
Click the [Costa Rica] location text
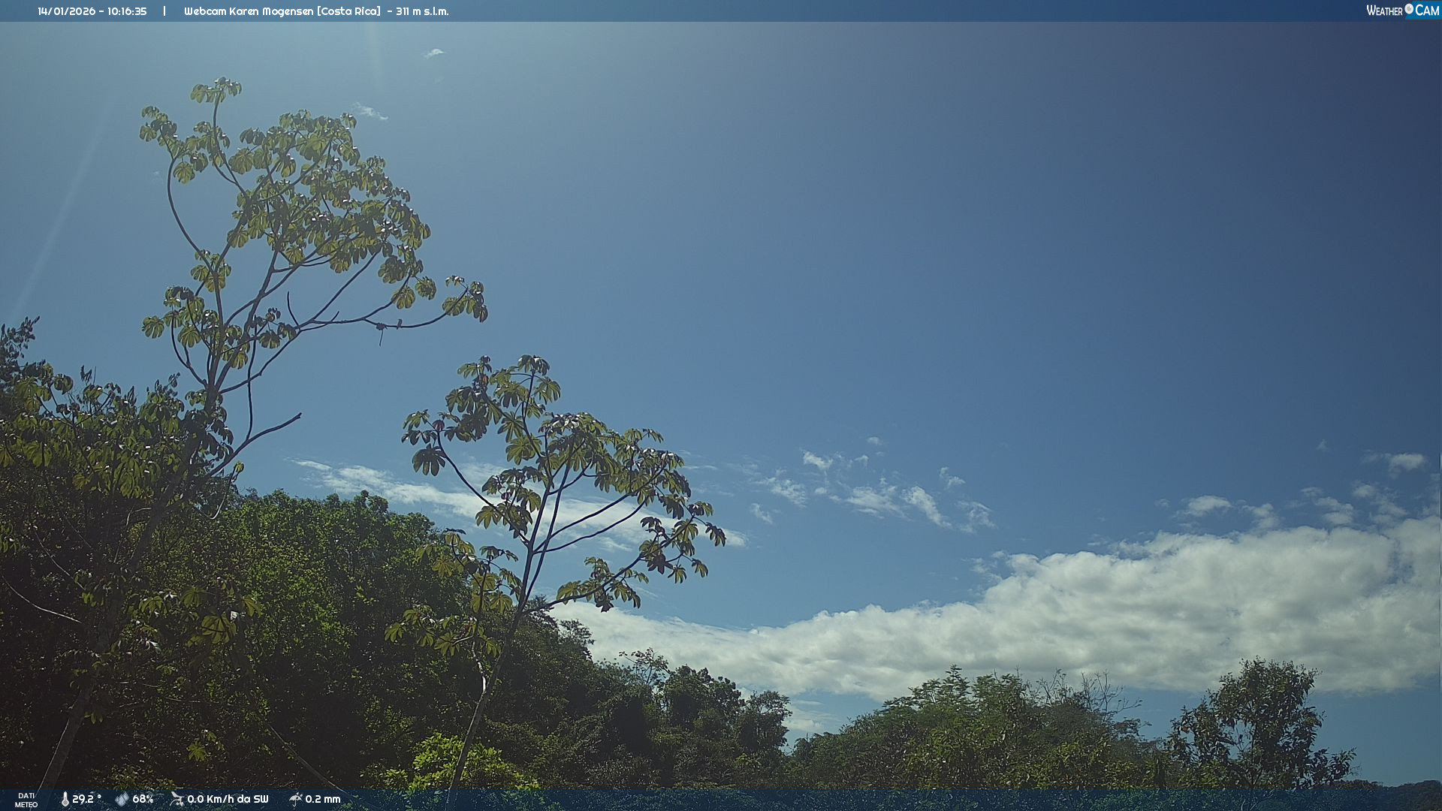point(348,11)
